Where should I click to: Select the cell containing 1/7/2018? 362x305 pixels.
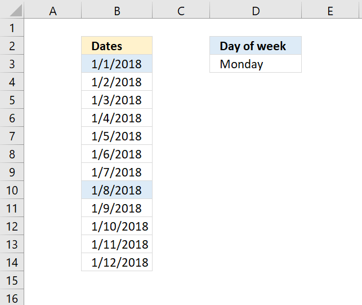pyautogui.click(x=117, y=172)
